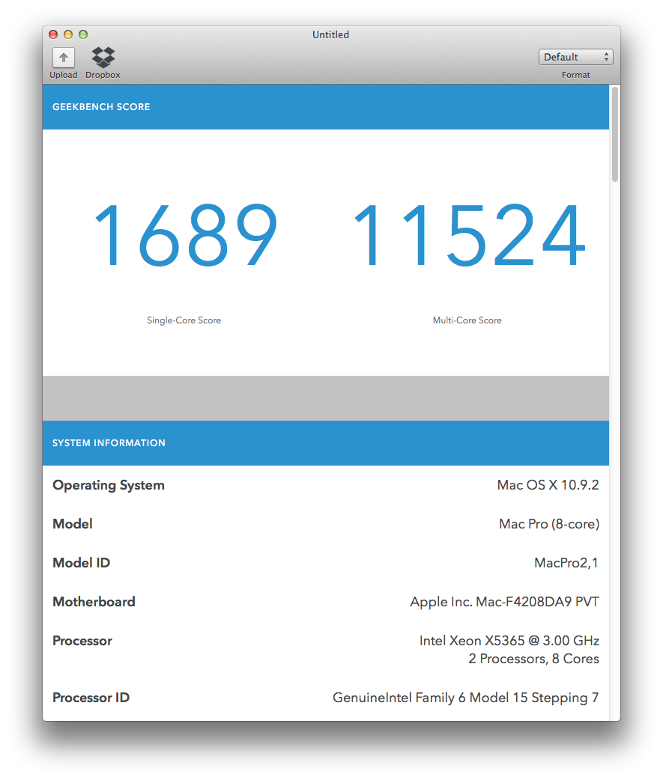Close the Untitled window
Image resolution: width=663 pixels, height=780 pixels.
click(x=53, y=34)
